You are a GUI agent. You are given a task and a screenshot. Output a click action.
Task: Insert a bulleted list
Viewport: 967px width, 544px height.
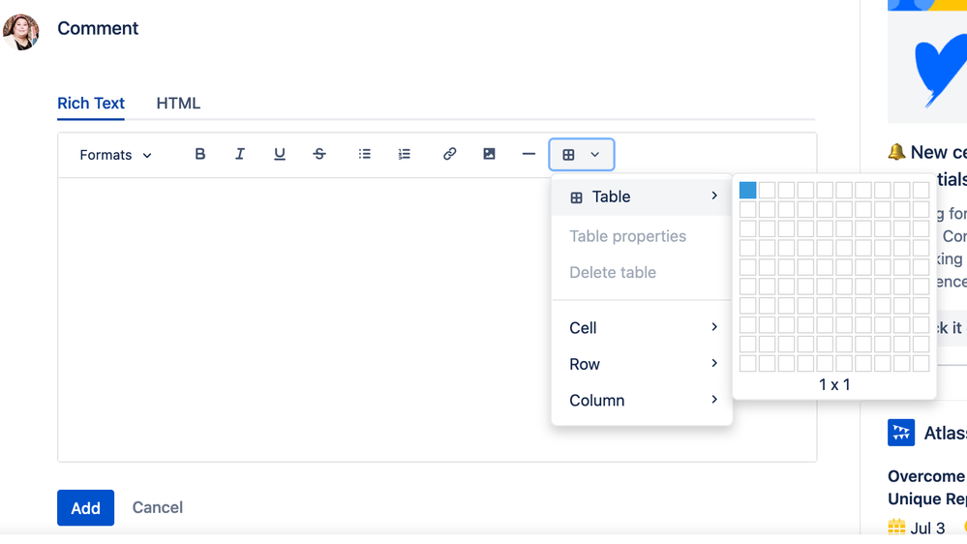(x=365, y=154)
